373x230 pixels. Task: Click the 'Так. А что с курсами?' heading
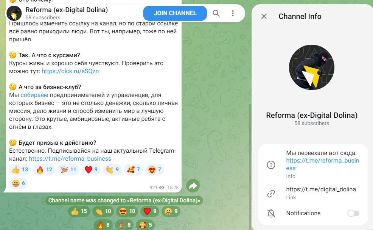49,55
